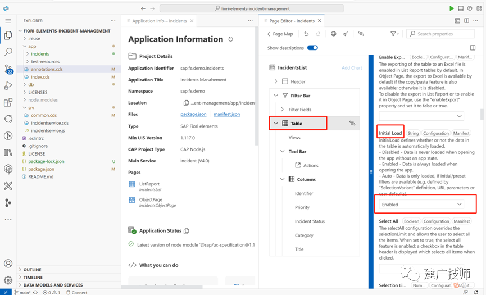The height and width of the screenshot is (295, 486).
Task: Open the Explorer view in the activity bar
Action: 8,35
